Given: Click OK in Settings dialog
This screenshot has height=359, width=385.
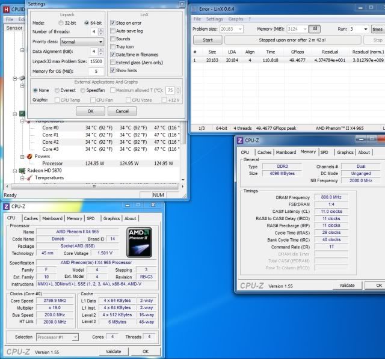Looking at the screenshot, I should tap(90, 111).
